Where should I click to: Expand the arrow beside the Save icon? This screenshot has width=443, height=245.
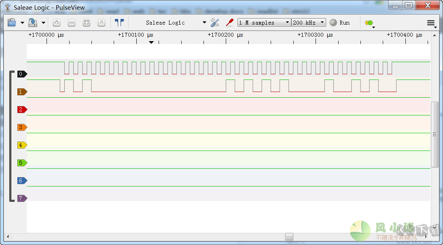coord(43,23)
